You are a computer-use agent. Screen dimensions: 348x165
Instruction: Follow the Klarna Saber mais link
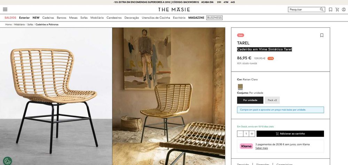(261, 148)
